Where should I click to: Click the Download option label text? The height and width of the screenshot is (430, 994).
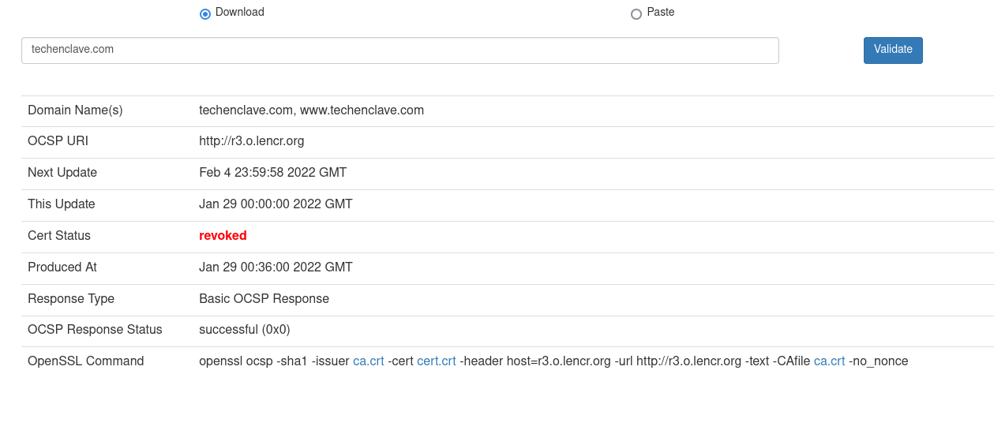240,13
